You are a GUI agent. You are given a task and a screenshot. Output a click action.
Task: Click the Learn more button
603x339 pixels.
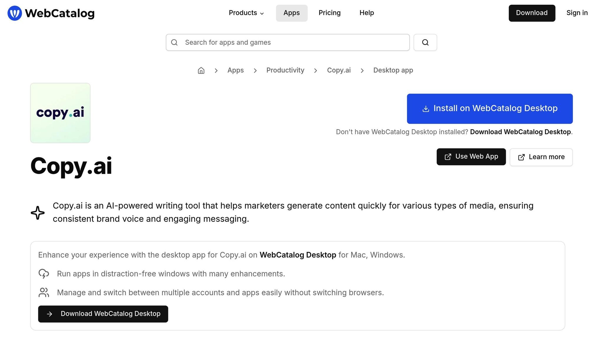[541, 157]
